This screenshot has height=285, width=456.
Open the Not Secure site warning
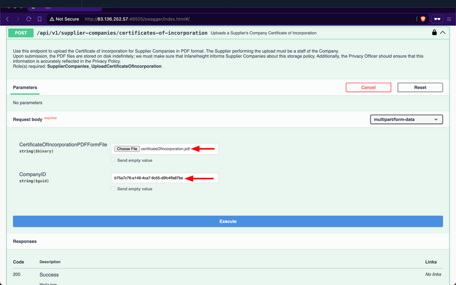pyautogui.click(x=64, y=19)
